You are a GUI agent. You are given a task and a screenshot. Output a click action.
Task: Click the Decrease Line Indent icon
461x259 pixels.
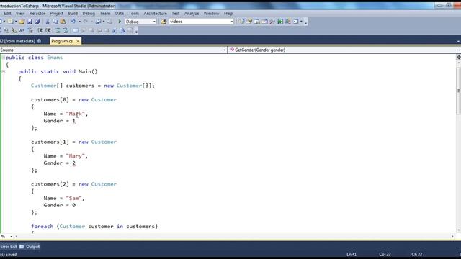(x=40, y=30)
